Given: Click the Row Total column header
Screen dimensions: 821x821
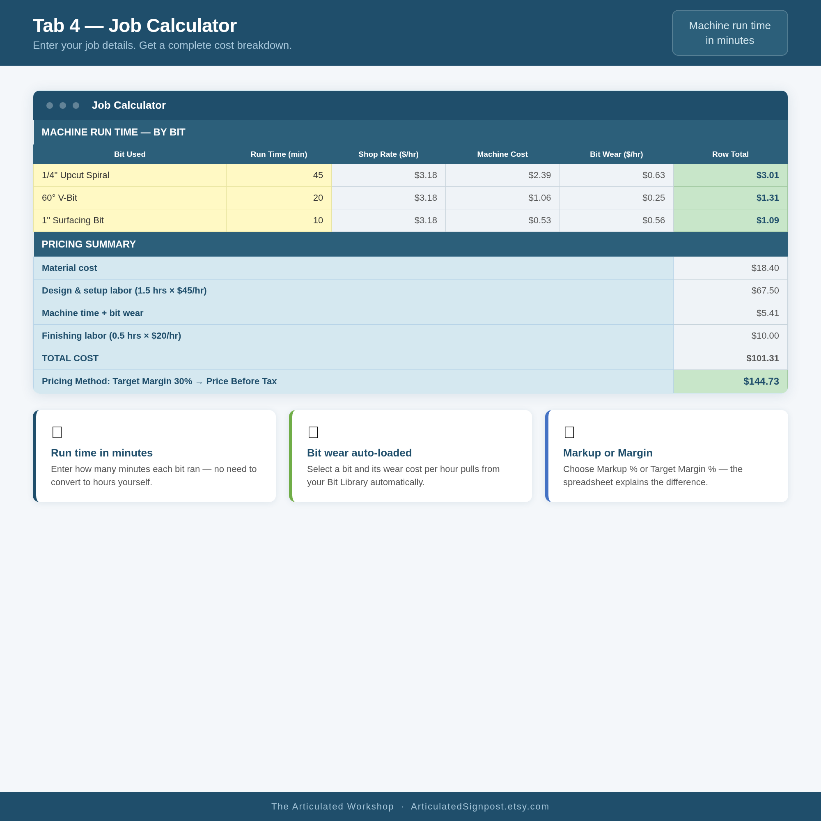Looking at the screenshot, I should point(731,154).
